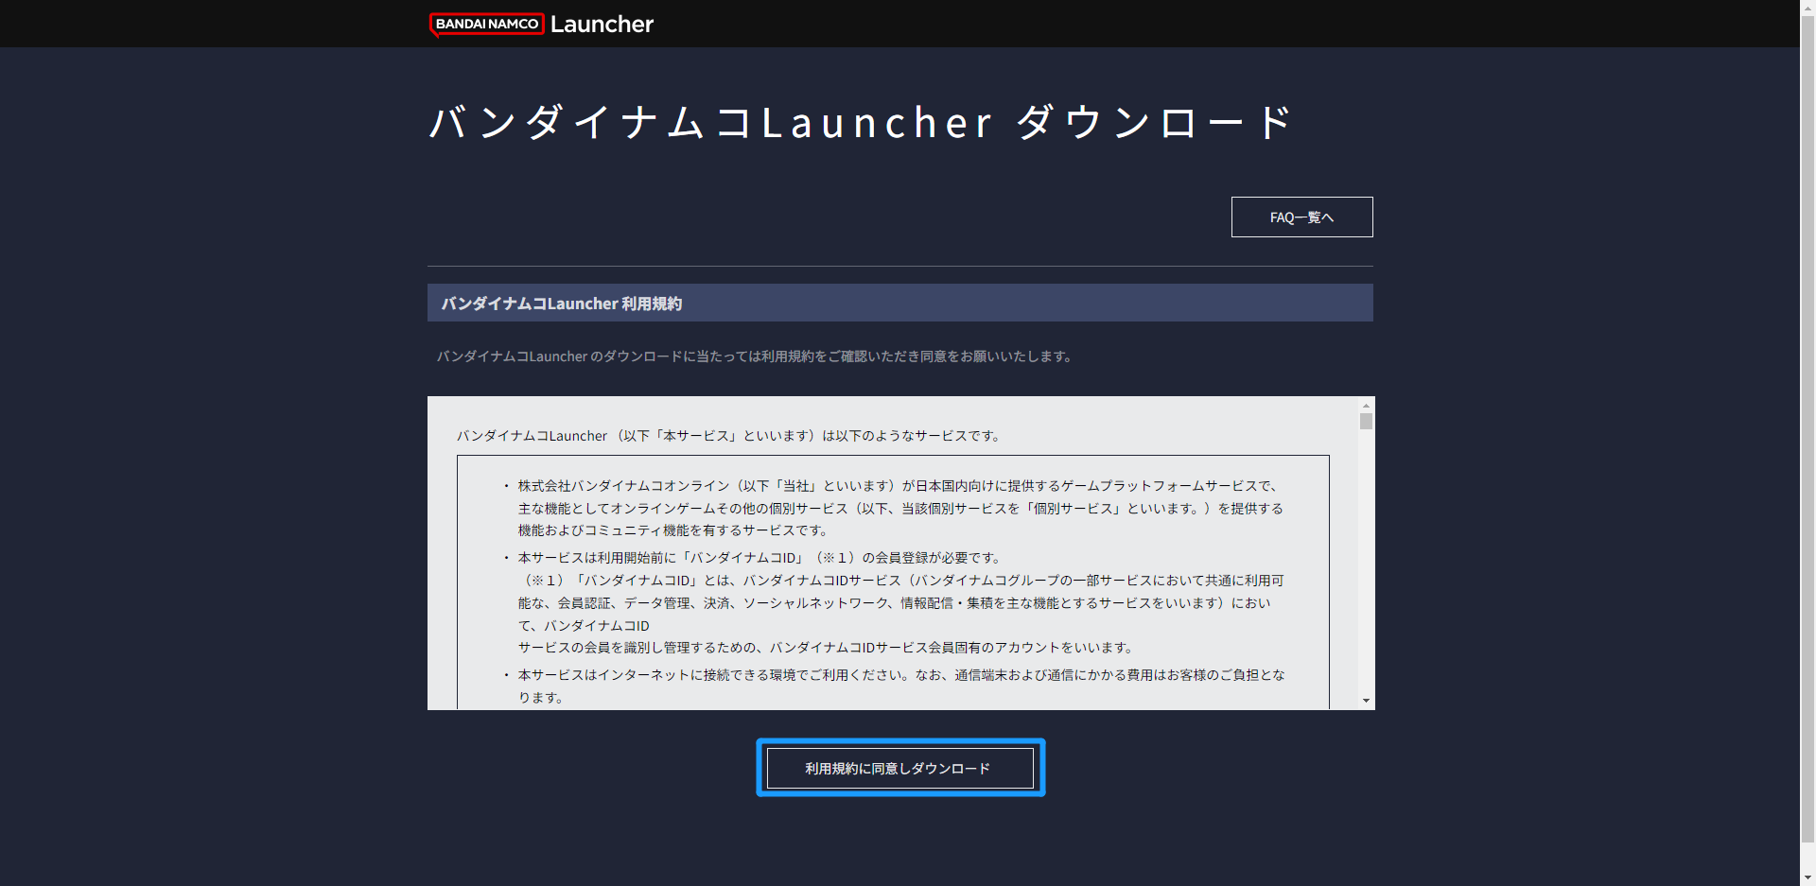Click the バンダイナムコLauncher 利用規約 section heading
The width and height of the screenshot is (1816, 886).
(x=562, y=304)
